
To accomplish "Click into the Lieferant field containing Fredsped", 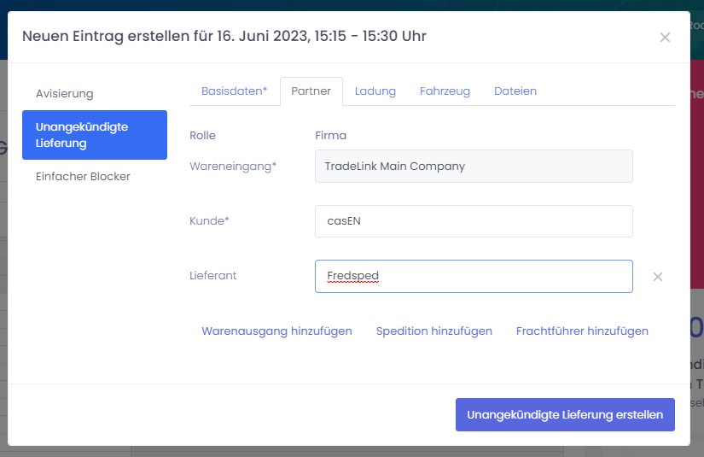I will click(474, 277).
